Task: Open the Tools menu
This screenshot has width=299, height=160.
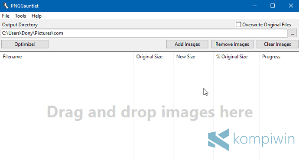Action: [x=20, y=16]
